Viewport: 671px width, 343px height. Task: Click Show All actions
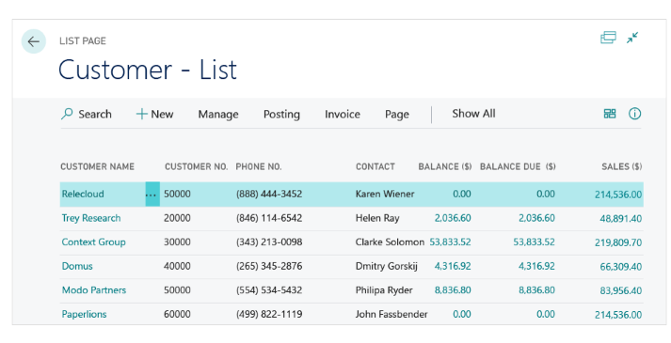click(x=473, y=114)
